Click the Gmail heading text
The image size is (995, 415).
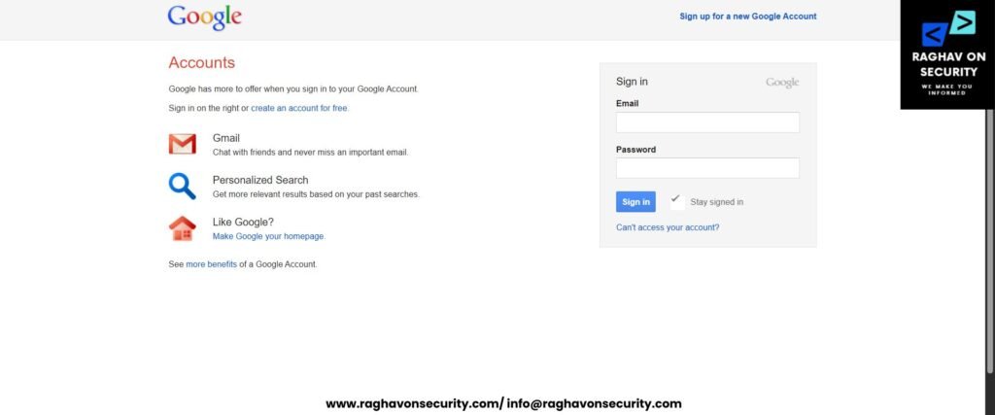(x=225, y=138)
